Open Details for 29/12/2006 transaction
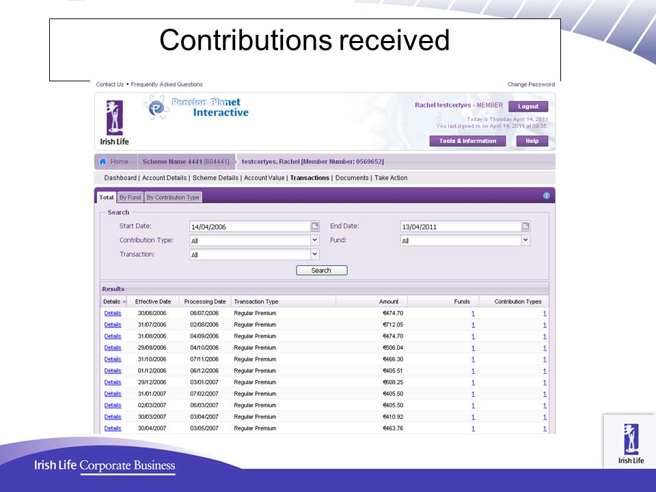Viewport: 656px width, 492px height. click(x=113, y=382)
